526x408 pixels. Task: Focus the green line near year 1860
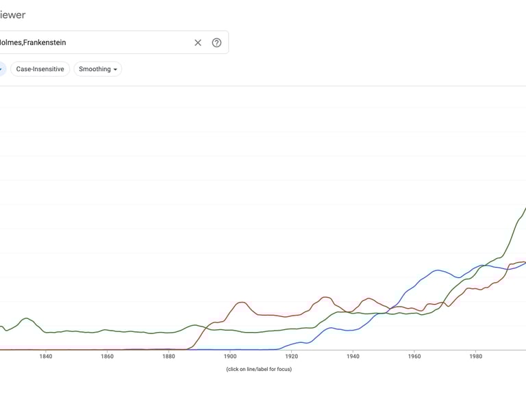[x=108, y=330]
